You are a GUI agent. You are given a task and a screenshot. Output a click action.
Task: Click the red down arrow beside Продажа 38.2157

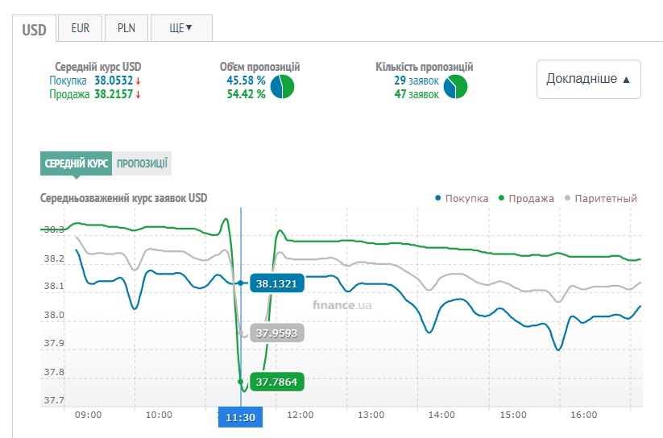(138, 94)
